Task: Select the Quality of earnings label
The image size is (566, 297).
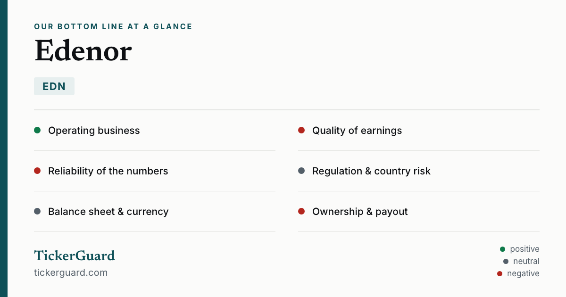Action: [x=357, y=131]
